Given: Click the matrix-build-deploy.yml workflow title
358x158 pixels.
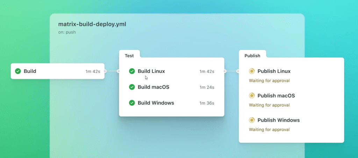Looking at the screenshot, I should [x=92, y=24].
